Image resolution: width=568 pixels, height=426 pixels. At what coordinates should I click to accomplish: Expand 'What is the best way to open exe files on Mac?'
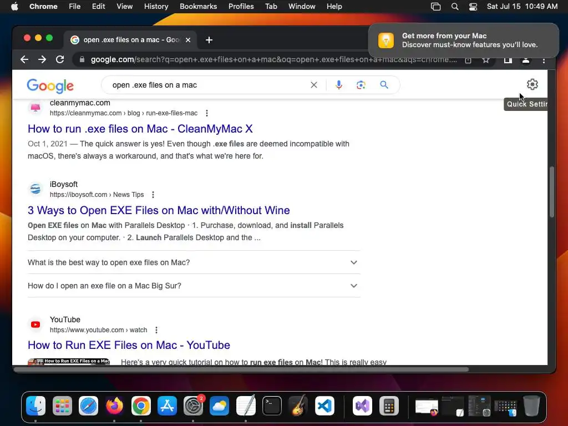coord(194,262)
